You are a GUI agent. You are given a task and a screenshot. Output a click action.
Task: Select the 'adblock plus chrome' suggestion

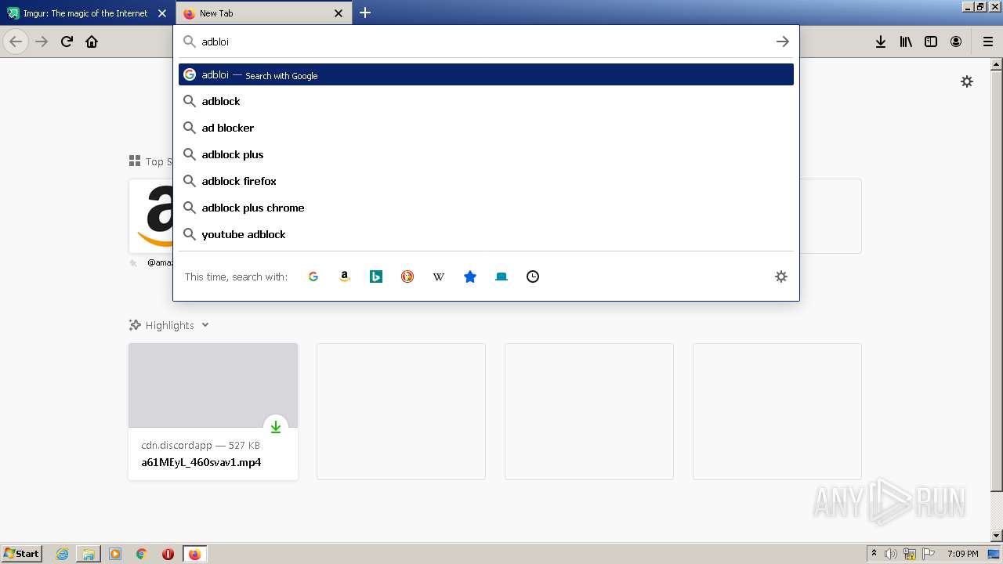[x=486, y=208]
